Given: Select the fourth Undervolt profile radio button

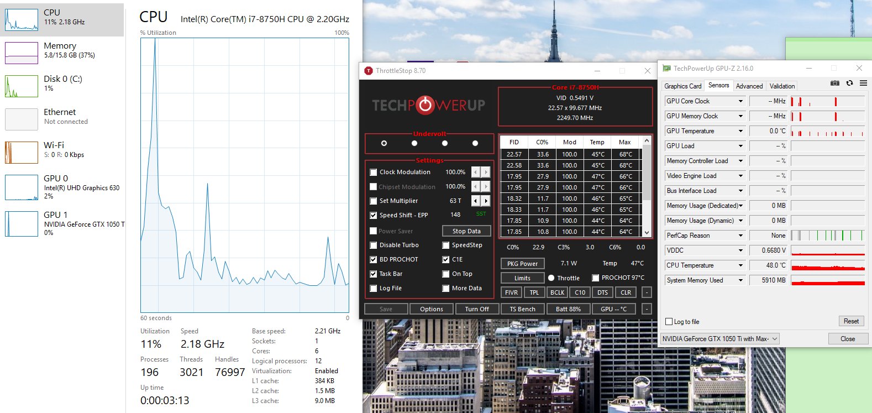Looking at the screenshot, I should (x=475, y=143).
